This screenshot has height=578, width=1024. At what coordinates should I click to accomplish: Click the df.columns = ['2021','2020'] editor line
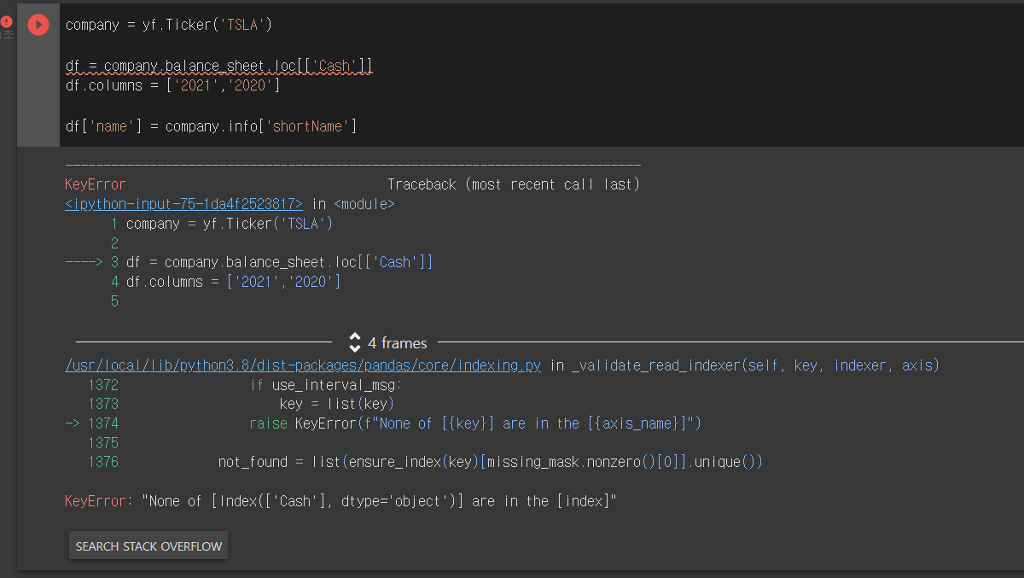click(x=172, y=85)
